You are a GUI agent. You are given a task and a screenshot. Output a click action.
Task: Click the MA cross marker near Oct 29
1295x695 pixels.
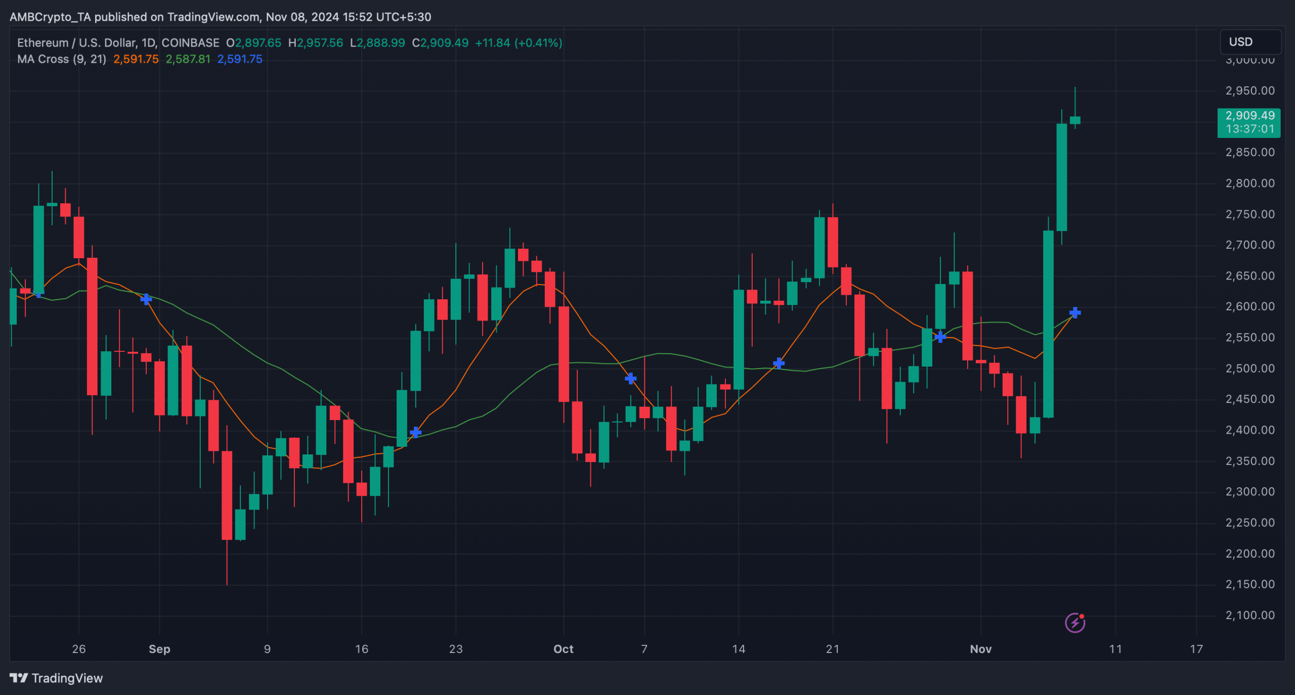(940, 337)
